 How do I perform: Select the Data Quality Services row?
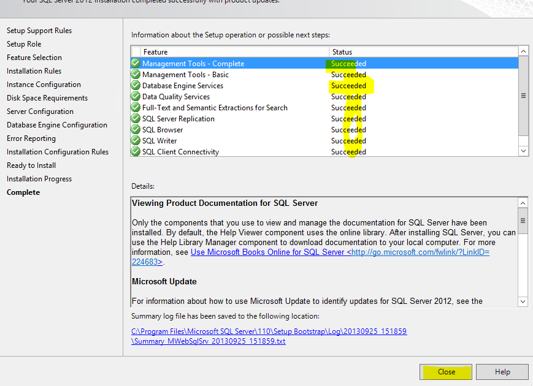(x=324, y=96)
